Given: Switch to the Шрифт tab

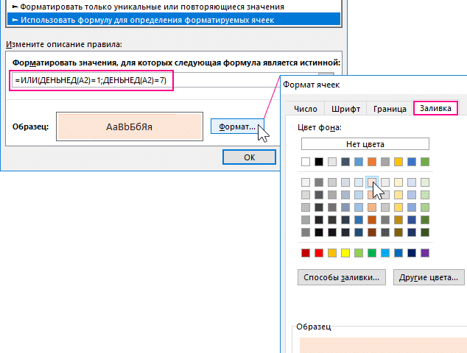Looking at the screenshot, I should 345,109.
